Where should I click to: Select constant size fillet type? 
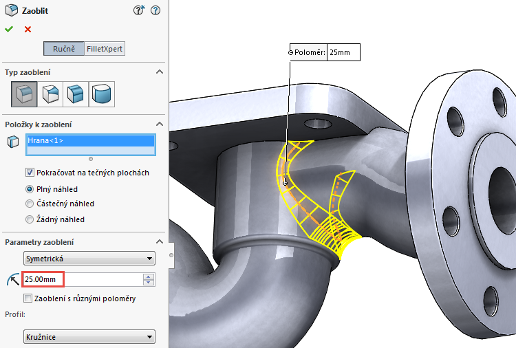[x=24, y=94]
